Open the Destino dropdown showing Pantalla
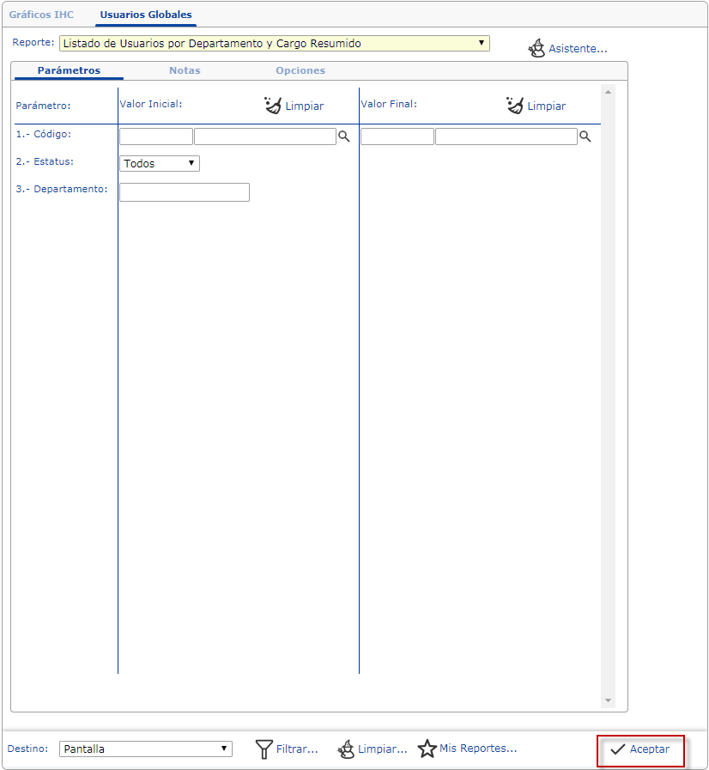Screen dimensions: 709x770 click(x=146, y=749)
